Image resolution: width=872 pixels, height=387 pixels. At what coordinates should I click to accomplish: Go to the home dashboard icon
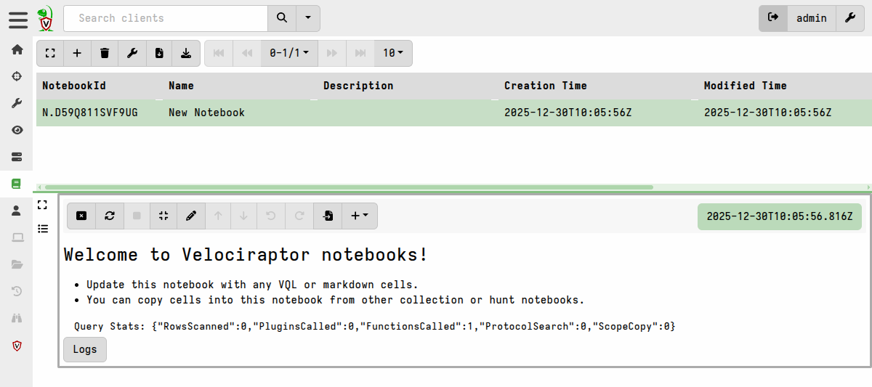click(17, 49)
